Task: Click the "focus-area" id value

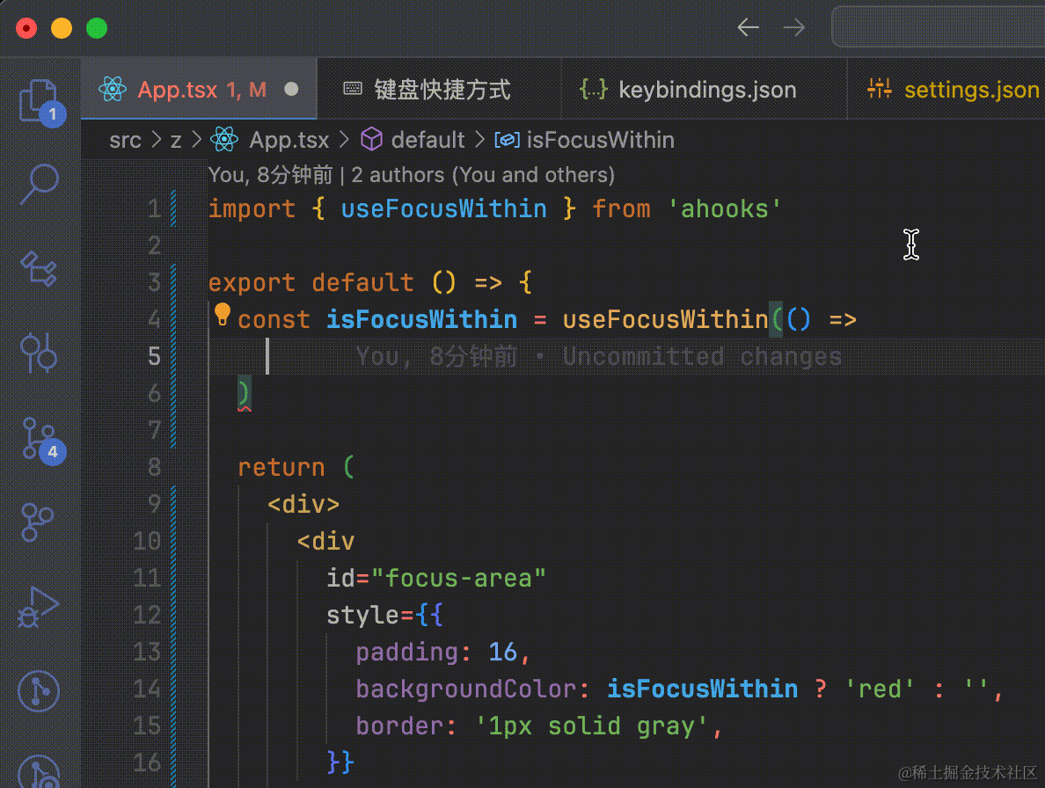Action: click(x=458, y=578)
